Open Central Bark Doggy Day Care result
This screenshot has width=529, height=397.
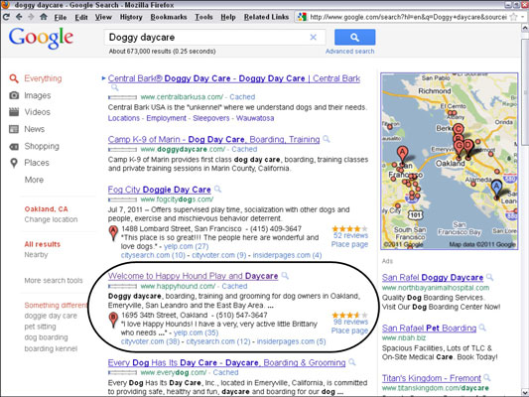234,78
